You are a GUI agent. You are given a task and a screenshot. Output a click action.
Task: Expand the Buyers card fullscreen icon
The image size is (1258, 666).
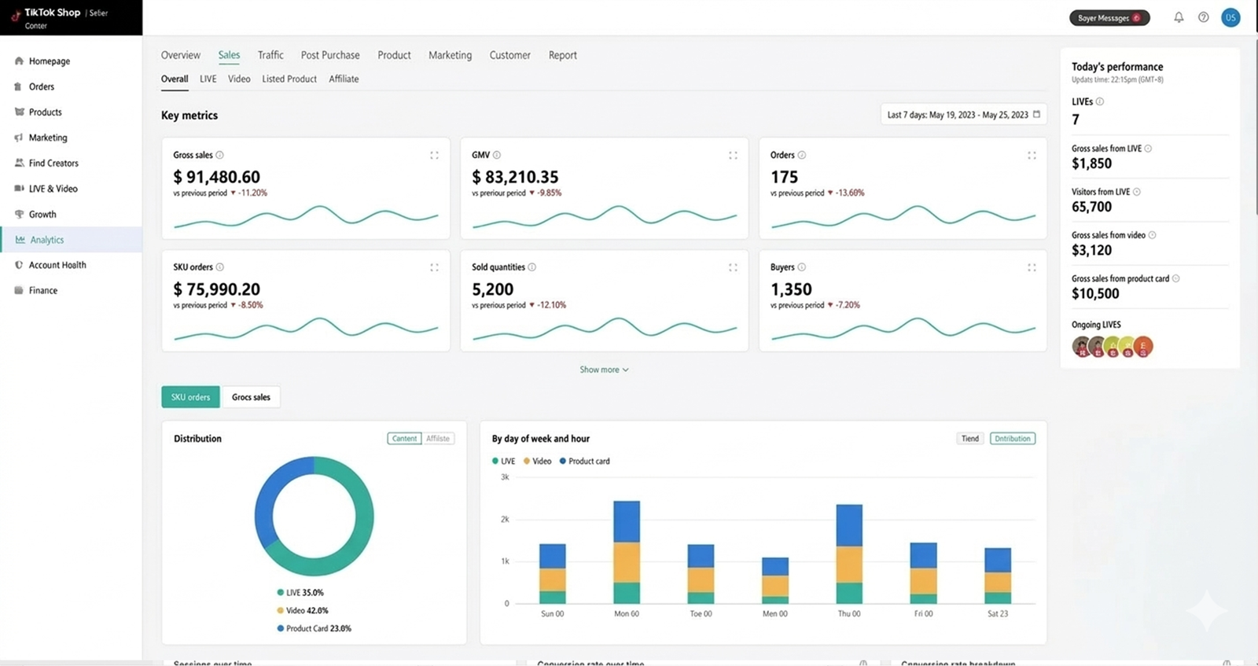[x=1032, y=268]
